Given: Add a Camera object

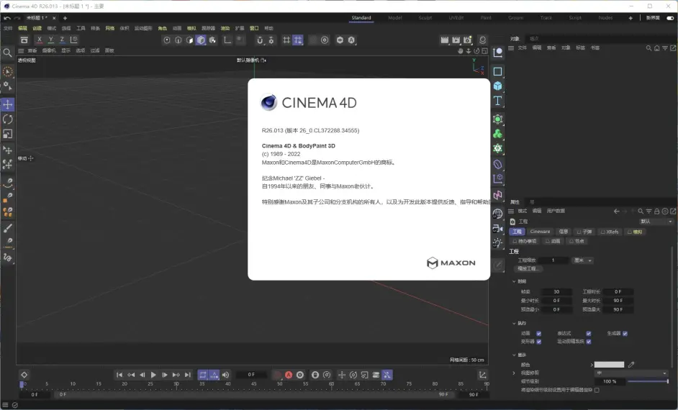Looking at the screenshot, I should pos(497,229).
